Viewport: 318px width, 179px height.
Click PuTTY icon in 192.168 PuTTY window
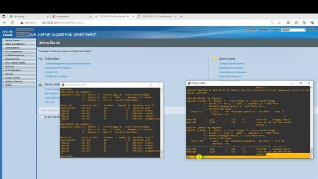(63, 85)
